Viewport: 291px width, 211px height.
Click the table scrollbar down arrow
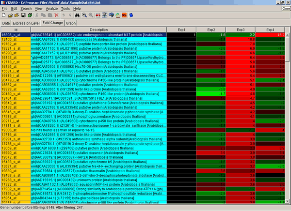coord(287,201)
